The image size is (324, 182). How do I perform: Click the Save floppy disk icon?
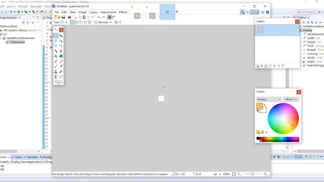pos(63,17)
